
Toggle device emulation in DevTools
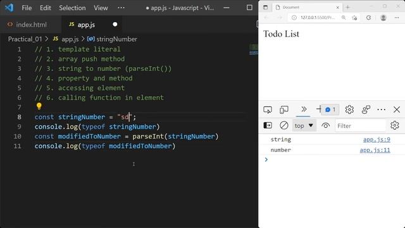point(284,110)
